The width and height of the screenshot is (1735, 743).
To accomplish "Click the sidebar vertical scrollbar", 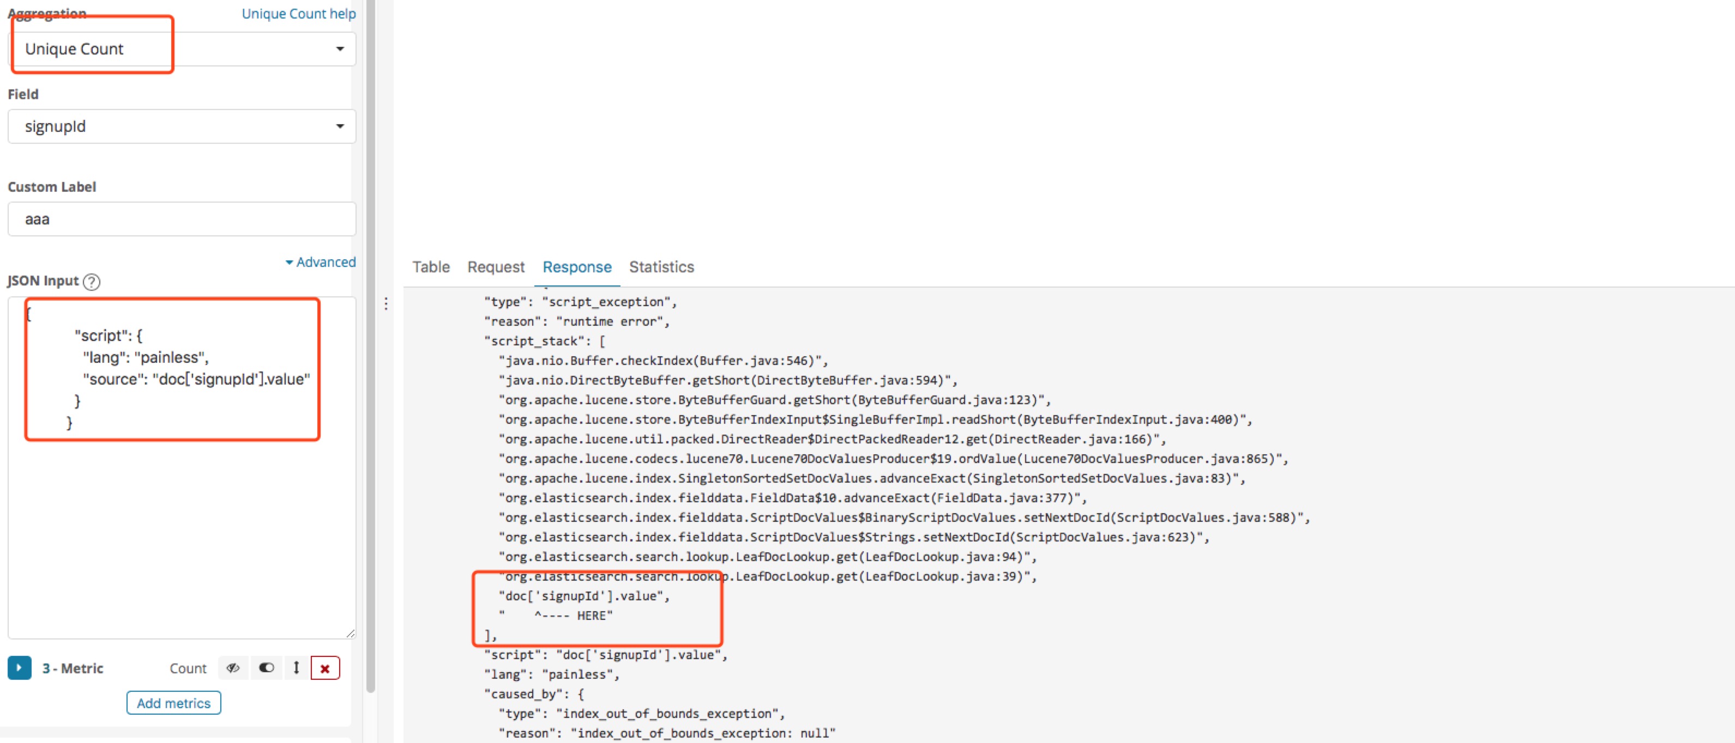I will (x=370, y=346).
